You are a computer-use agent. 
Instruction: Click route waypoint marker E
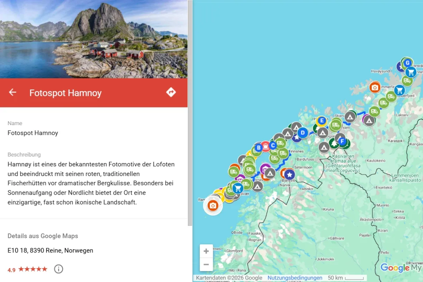[x=321, y=121]
